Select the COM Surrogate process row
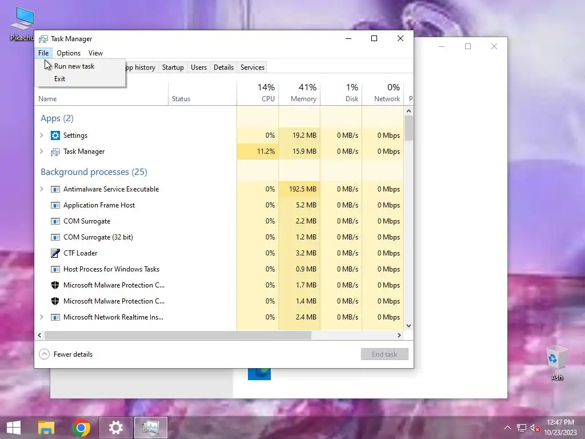This screenshot has height=439, width=585. pyautogui.click(x=219, y=221)
